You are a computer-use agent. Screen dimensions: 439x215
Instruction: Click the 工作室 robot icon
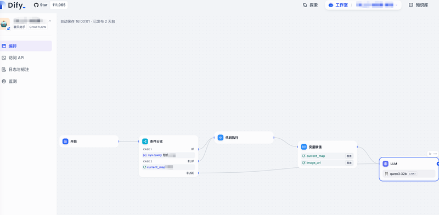point(331,5)
